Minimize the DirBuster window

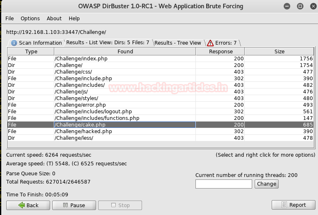click(x=287, y=6)
